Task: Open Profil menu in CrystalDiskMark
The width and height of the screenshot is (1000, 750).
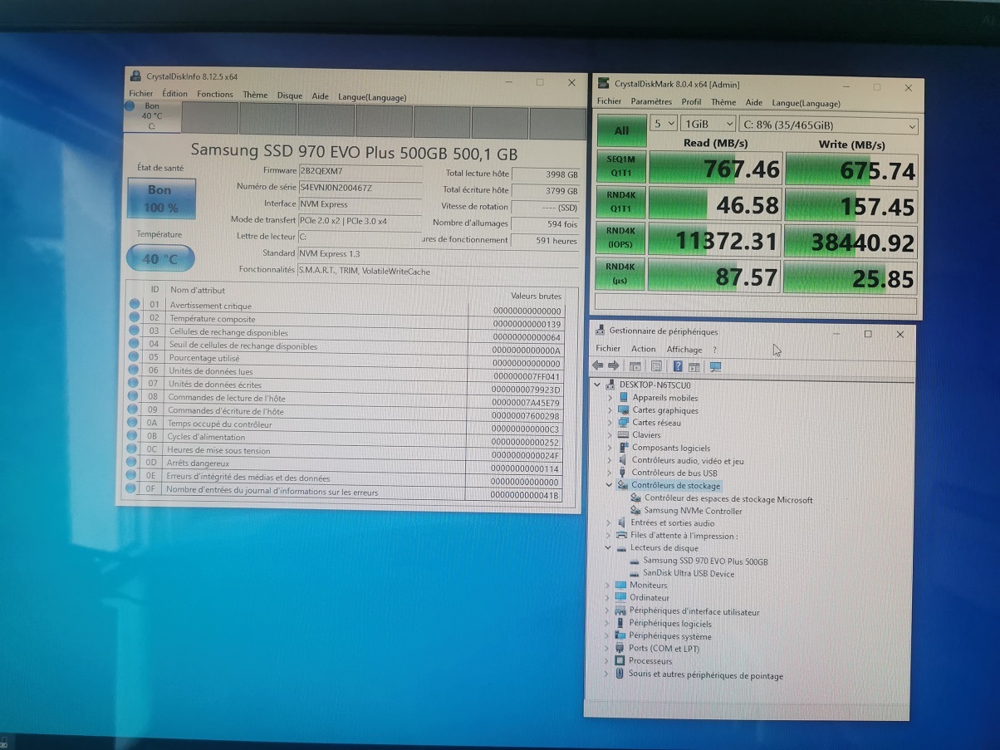Action: [x=691, y=102]
